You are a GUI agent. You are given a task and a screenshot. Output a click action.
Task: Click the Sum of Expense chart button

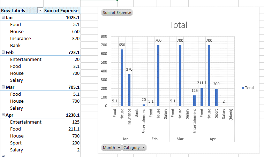coord(117,13)
